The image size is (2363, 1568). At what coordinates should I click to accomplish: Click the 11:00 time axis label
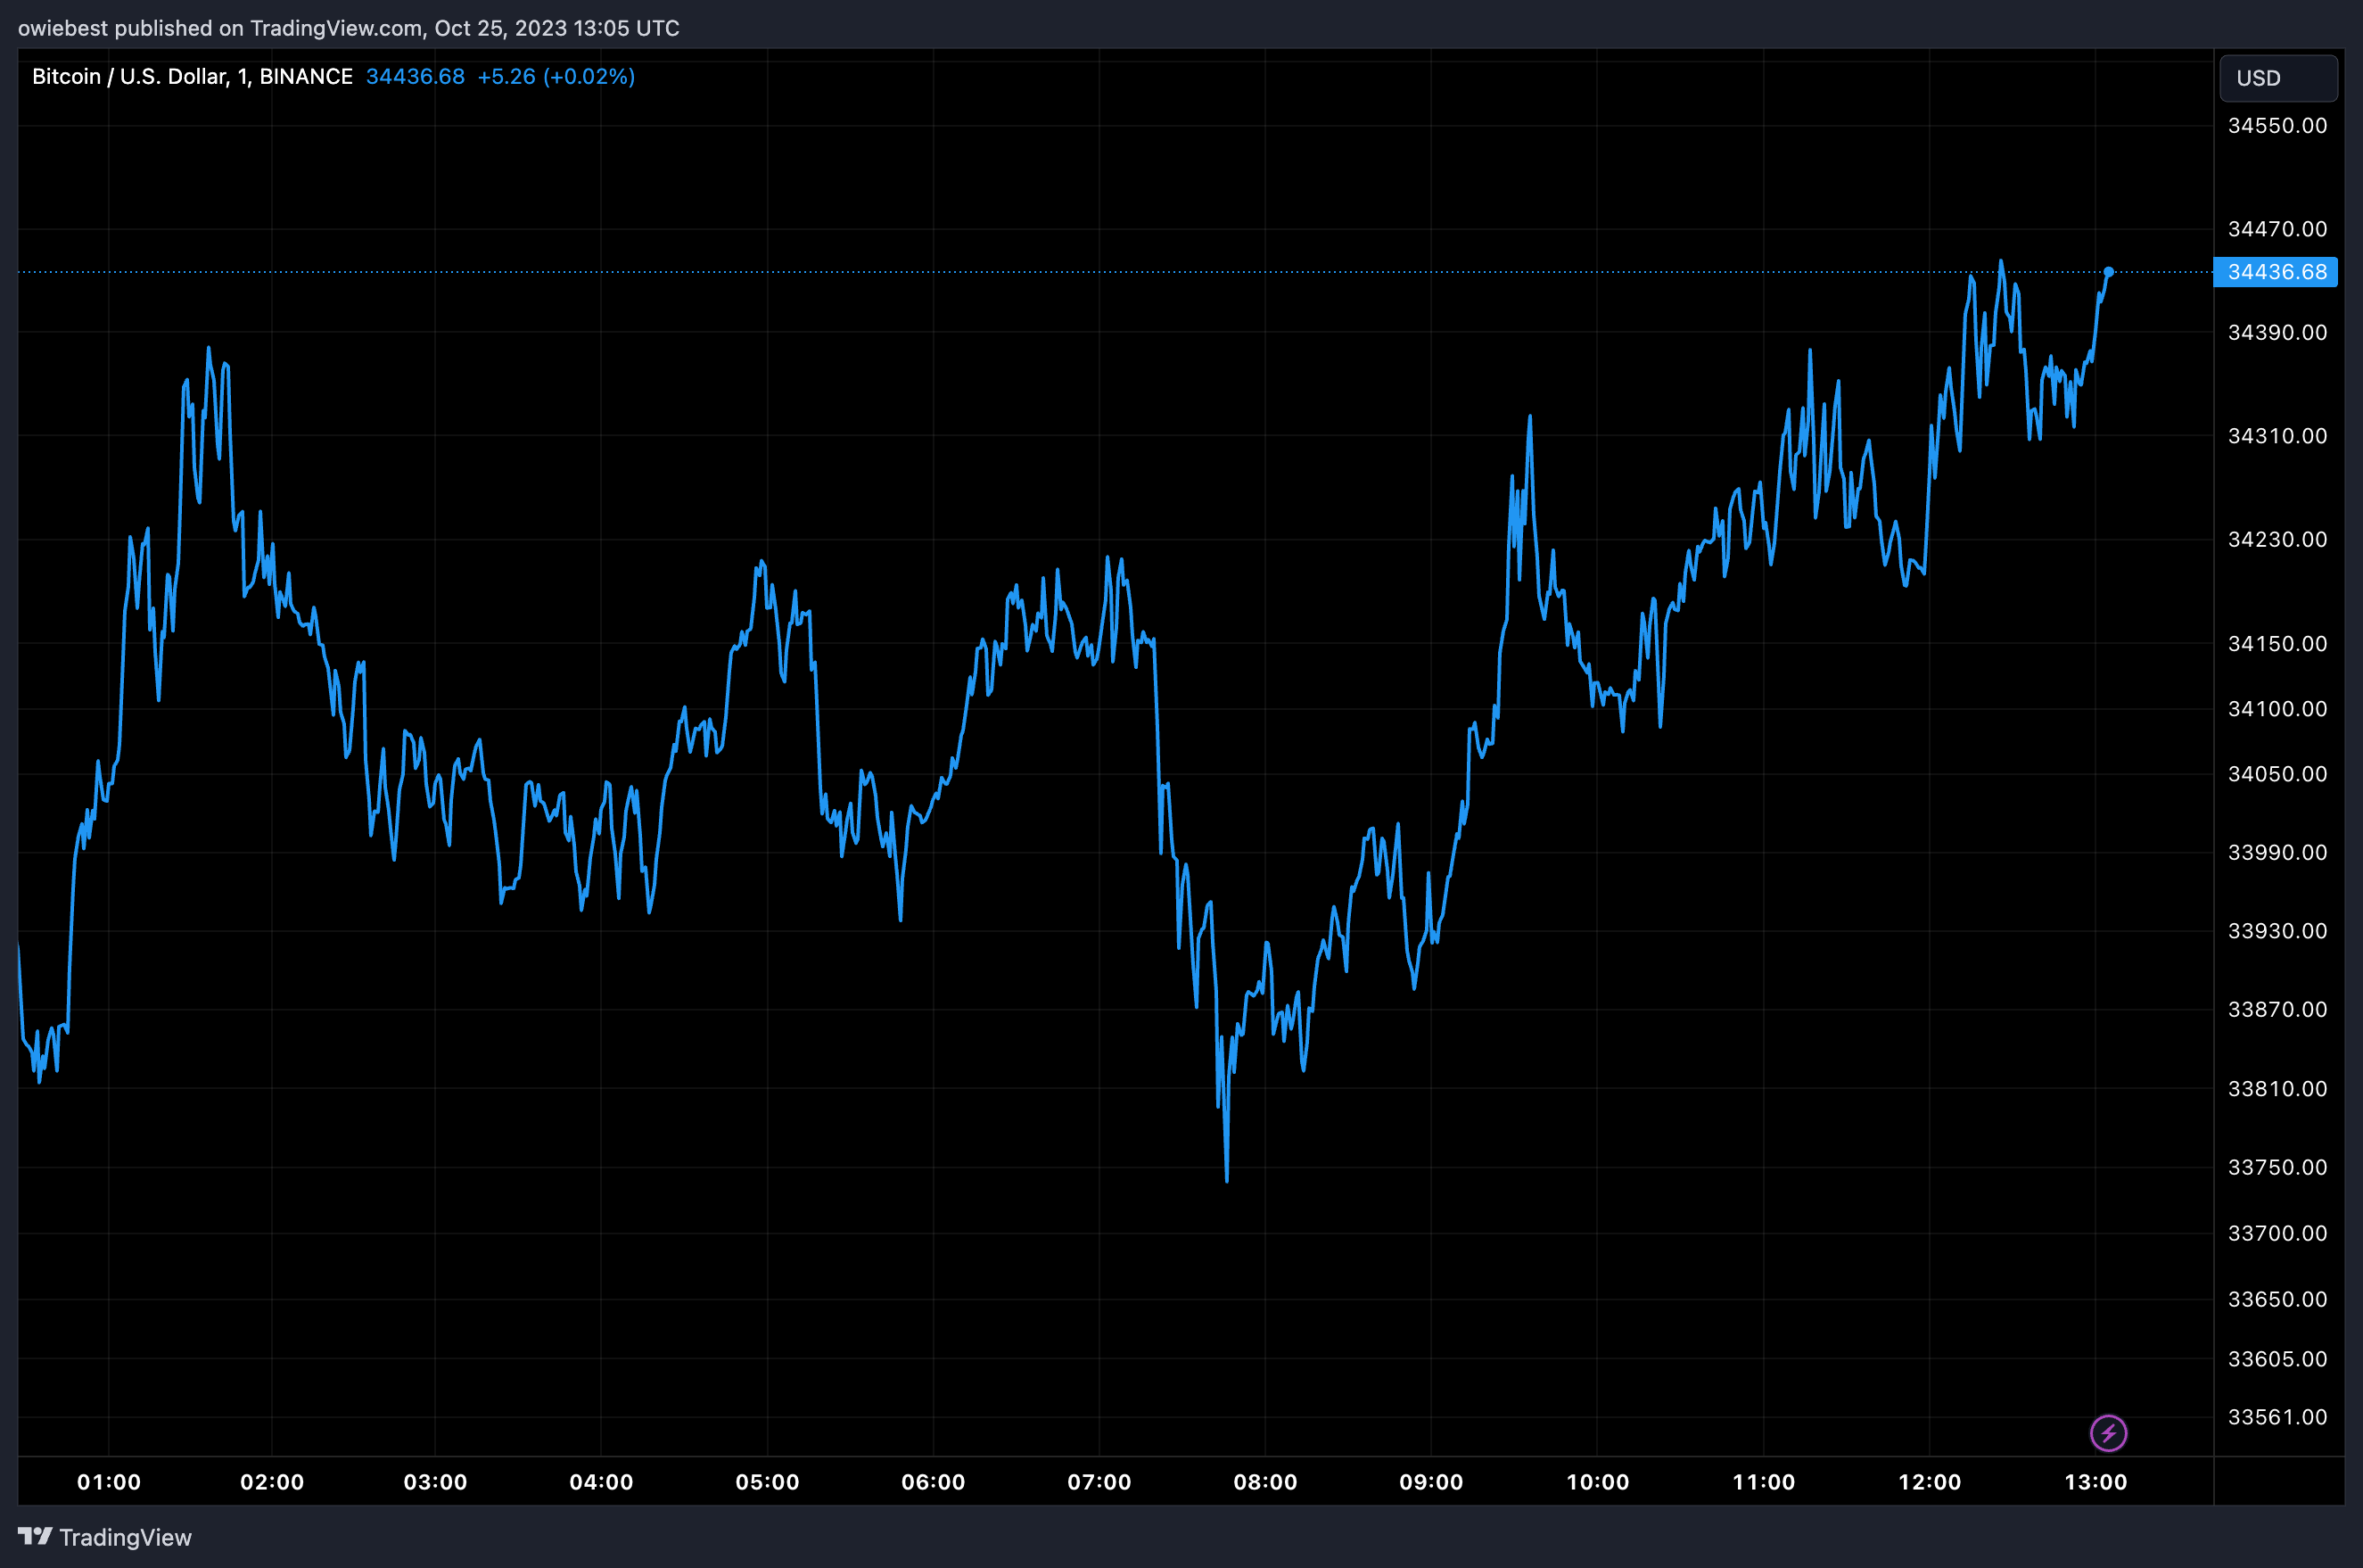(1763, 1482)
